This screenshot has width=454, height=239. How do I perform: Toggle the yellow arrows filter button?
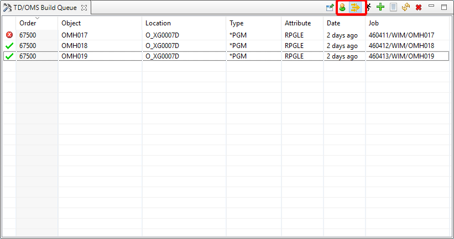[356, 8]
